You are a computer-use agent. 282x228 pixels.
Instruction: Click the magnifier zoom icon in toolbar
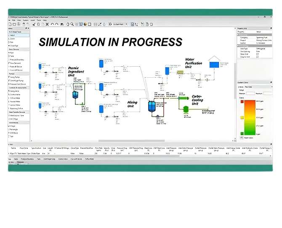(72, 24)
